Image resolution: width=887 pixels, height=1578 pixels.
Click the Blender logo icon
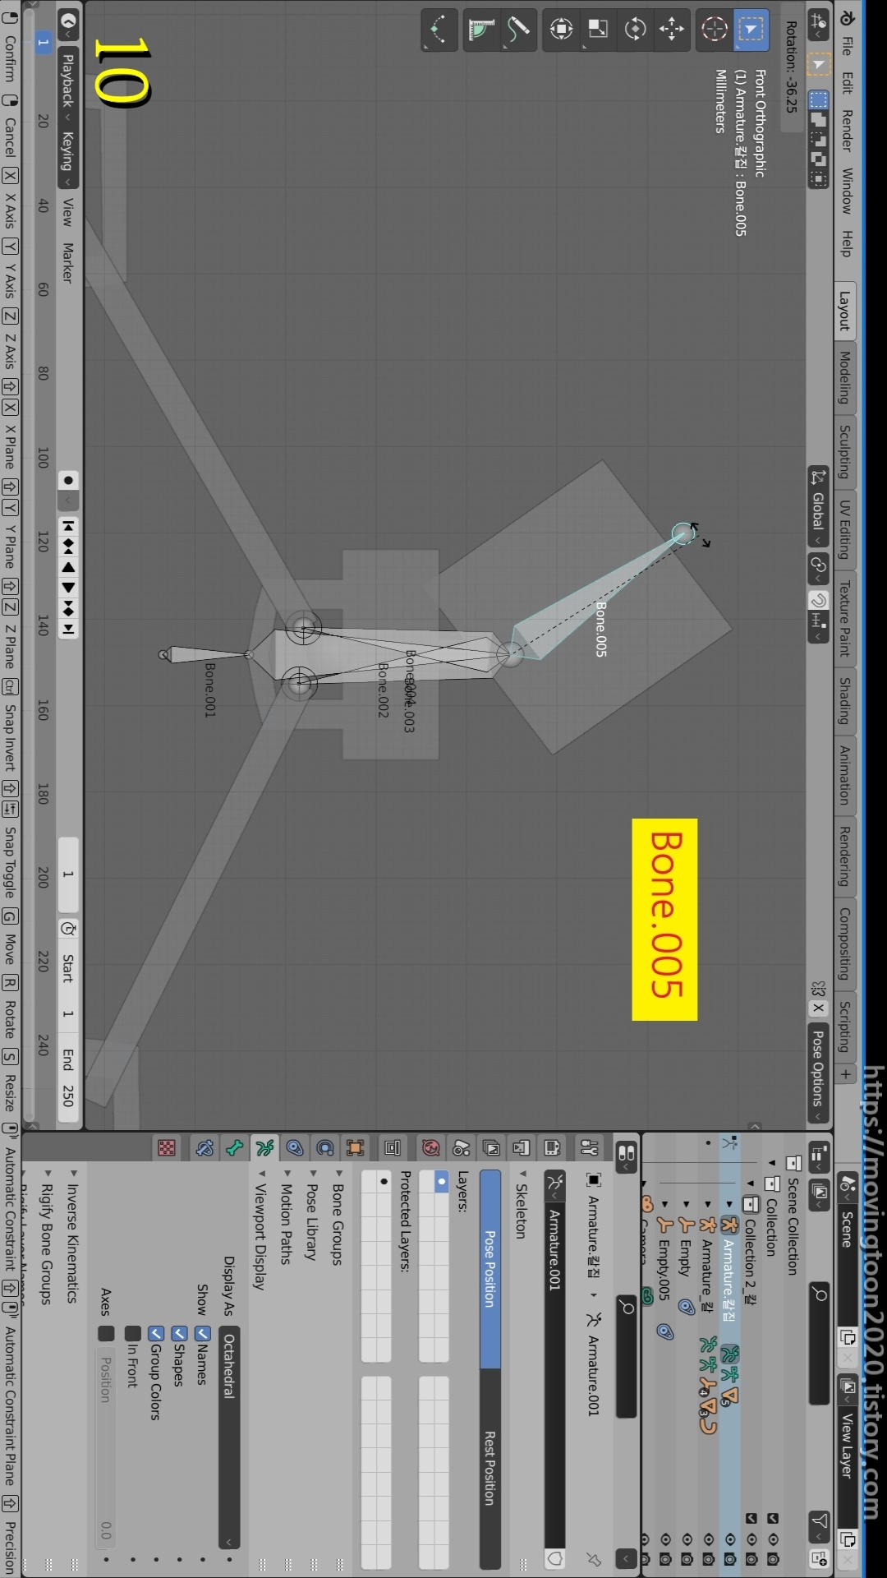pos(848,17)
